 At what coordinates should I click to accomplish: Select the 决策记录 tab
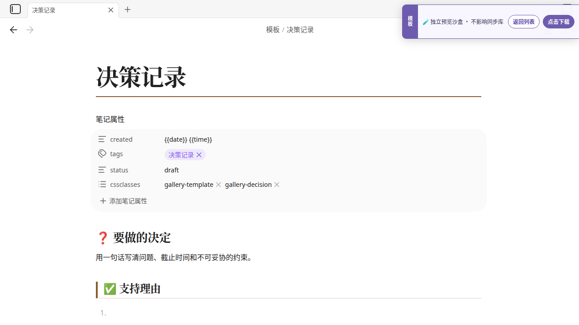(73, 10)
